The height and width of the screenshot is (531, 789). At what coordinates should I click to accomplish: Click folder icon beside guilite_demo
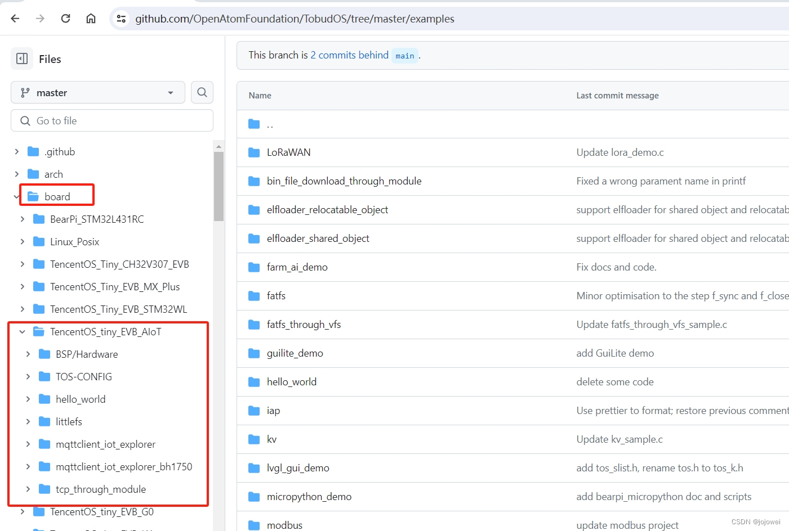coord(254,353)
